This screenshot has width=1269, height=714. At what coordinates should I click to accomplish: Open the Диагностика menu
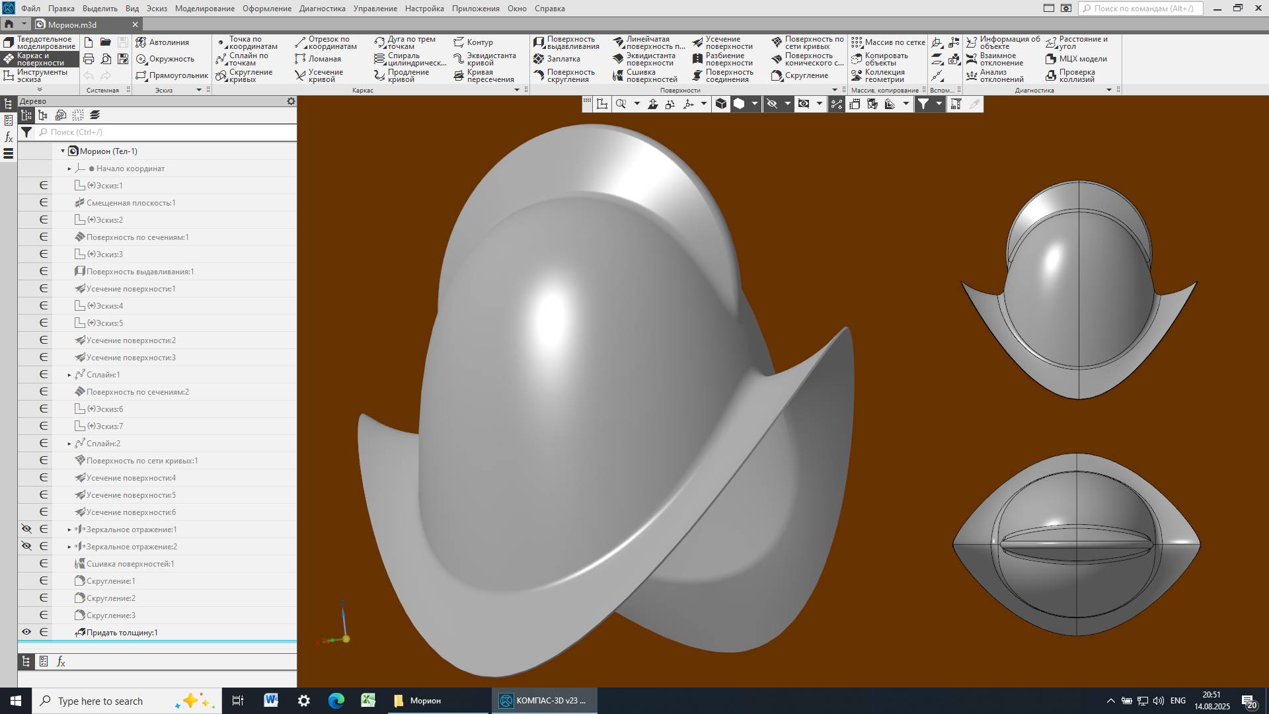(x=322, y=9)
